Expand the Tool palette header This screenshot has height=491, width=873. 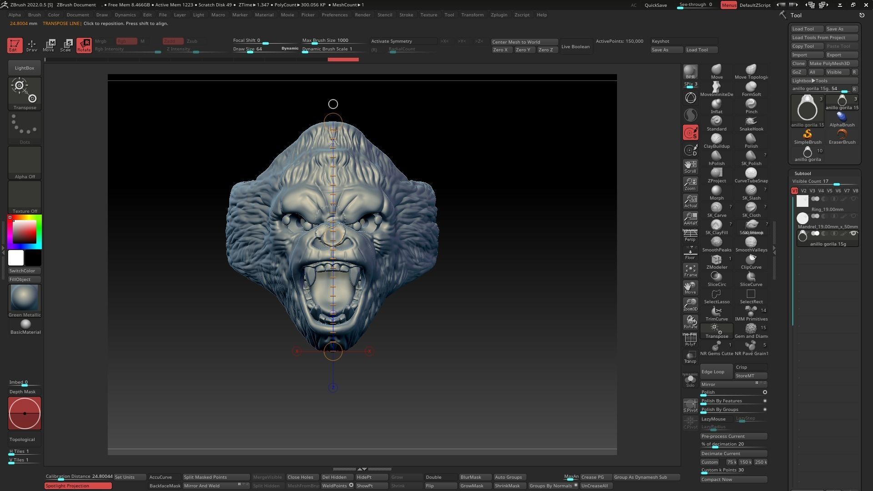click(796, 15)
